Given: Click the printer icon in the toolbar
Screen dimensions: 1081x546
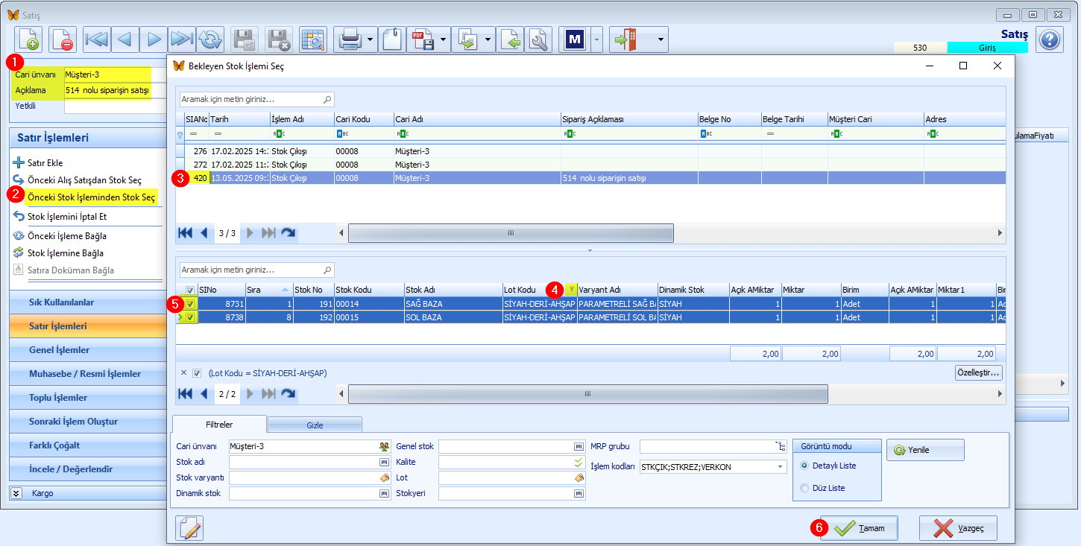Looking at the screenshot, I should coord(350,39).
